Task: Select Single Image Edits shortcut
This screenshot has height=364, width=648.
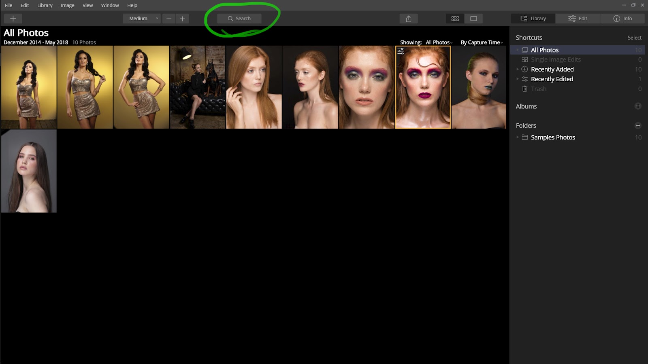Action: pos(578,59)
